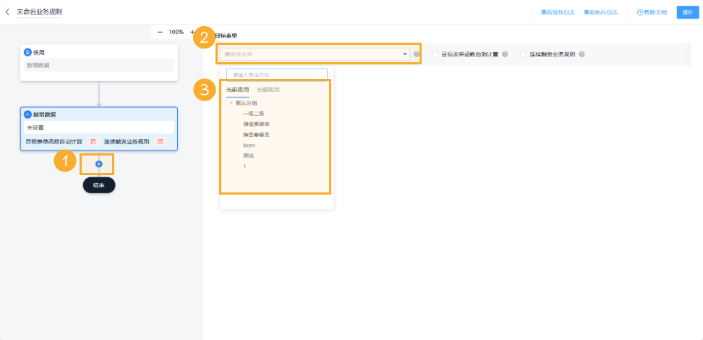Focus the form name search box
Screen dimensions: 703x340
(x=277, y=75)
